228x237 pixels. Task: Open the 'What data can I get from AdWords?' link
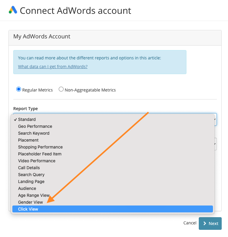53,67
